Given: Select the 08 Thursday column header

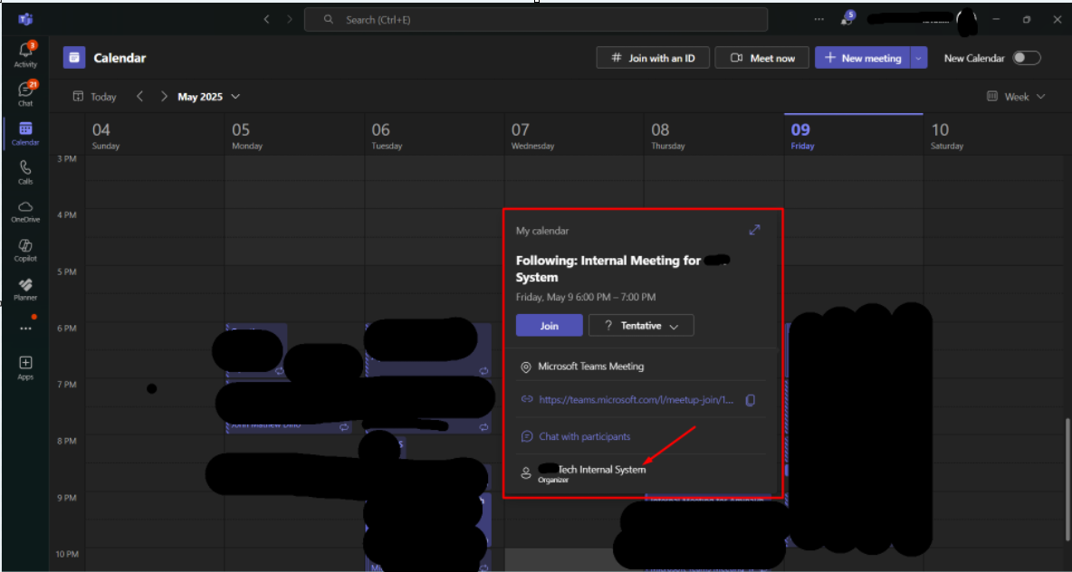Looking at the screenshot, I should tap(713, 136).
